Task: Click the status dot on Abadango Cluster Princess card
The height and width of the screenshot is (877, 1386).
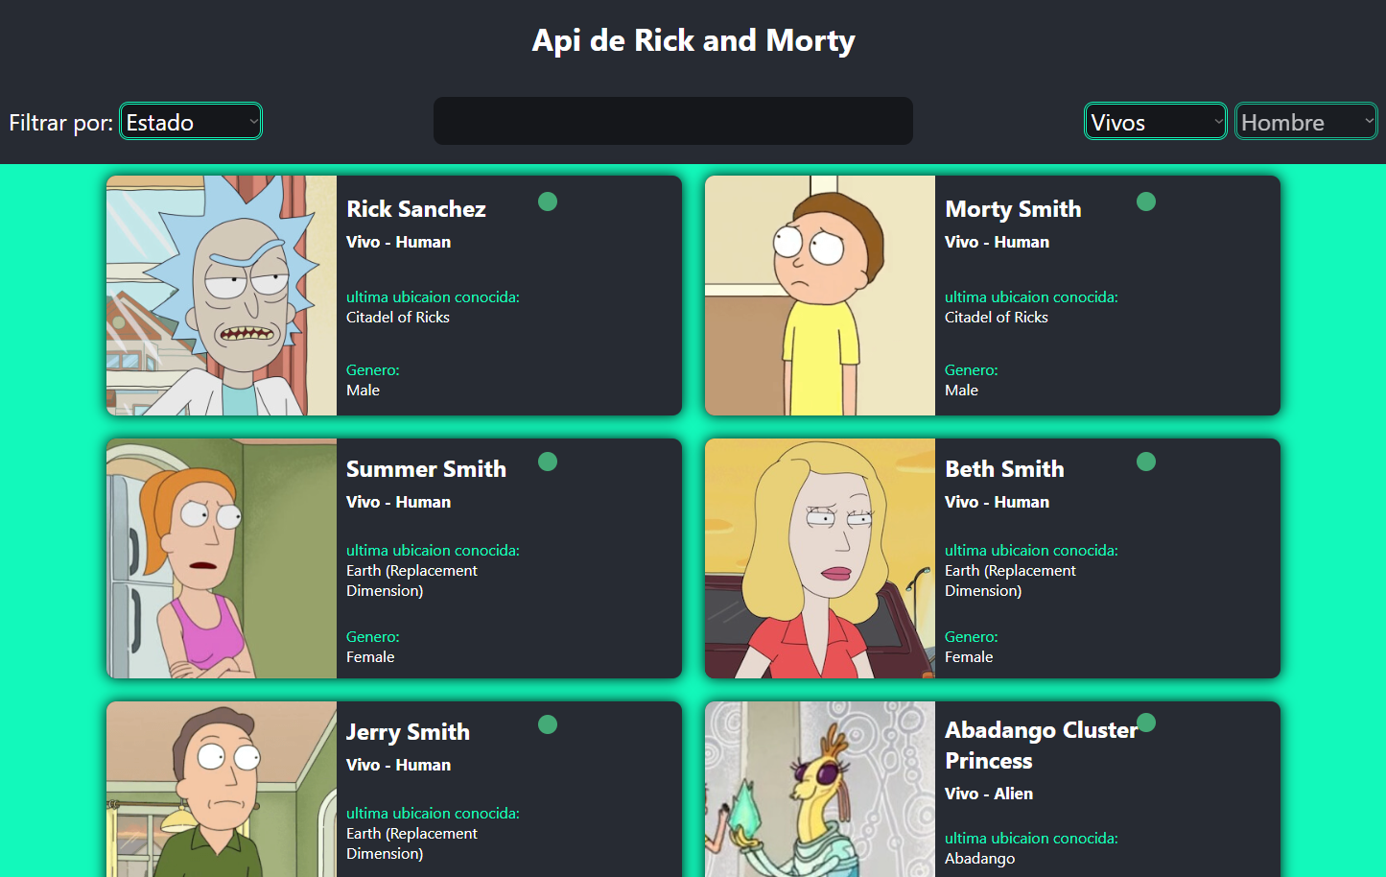Action: [1146, 721]
